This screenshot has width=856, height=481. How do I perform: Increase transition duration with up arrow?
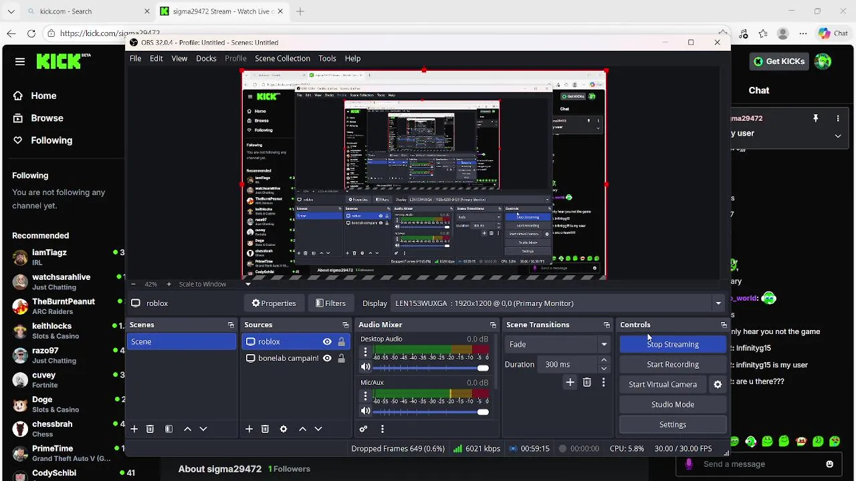click(x=604, y=360)
